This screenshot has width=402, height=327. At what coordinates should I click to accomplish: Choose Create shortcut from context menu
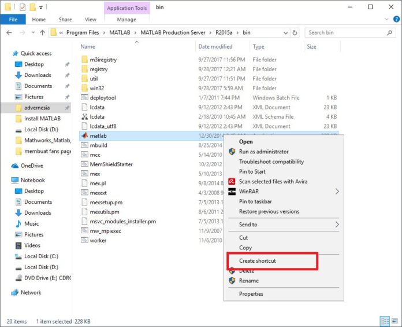click(x=258, y=260)
